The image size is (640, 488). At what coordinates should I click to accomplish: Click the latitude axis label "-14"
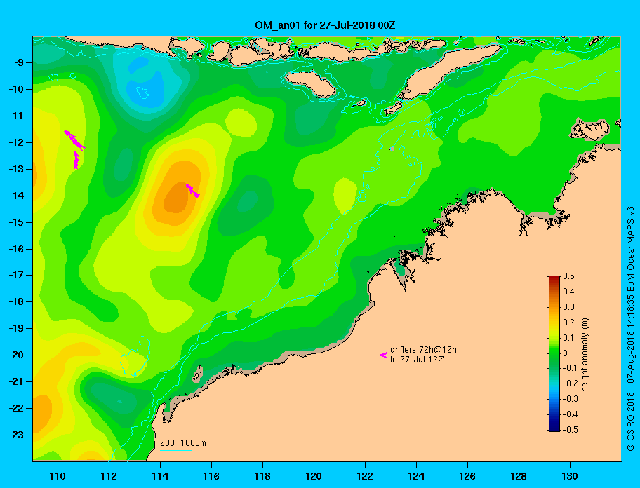tap(16, 196)
